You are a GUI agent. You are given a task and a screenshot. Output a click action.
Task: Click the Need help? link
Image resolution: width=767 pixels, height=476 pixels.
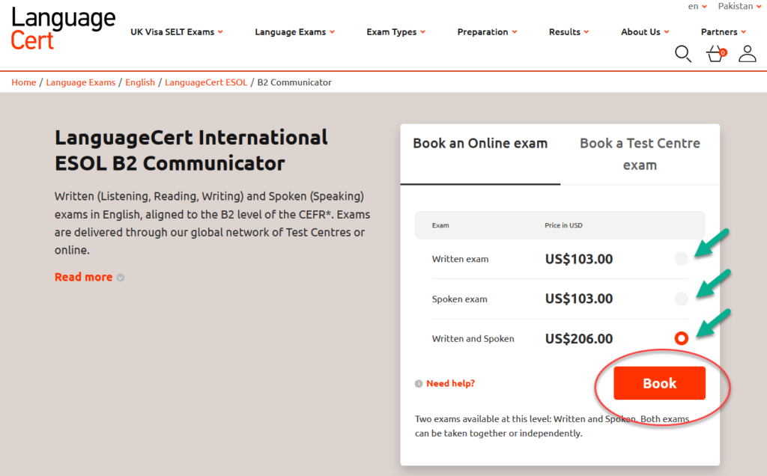(450, 384)
